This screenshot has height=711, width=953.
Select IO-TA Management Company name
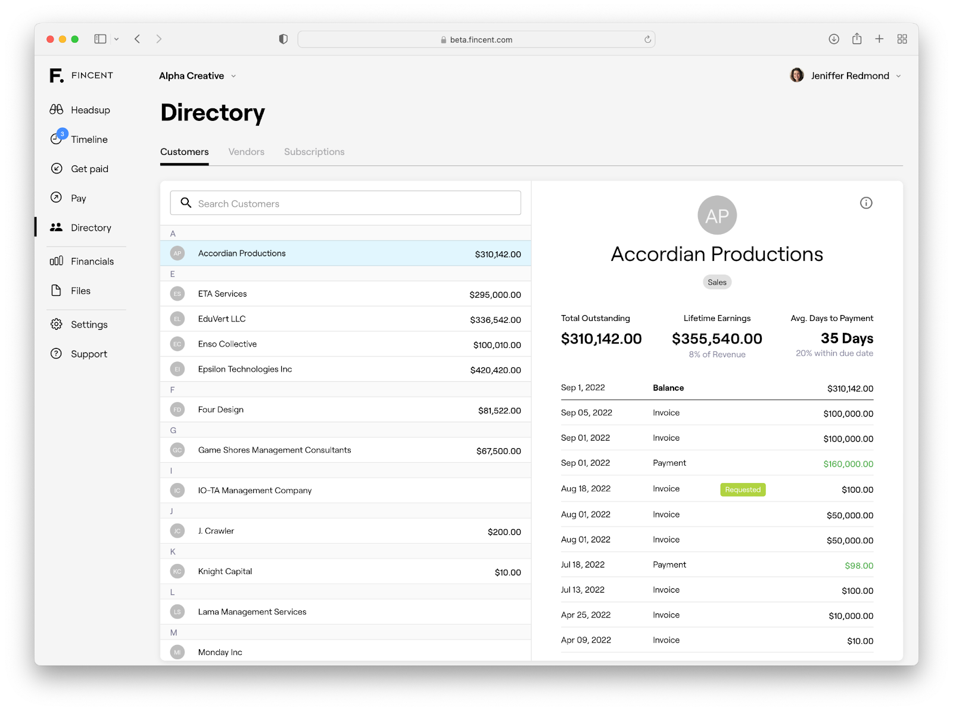255,491
